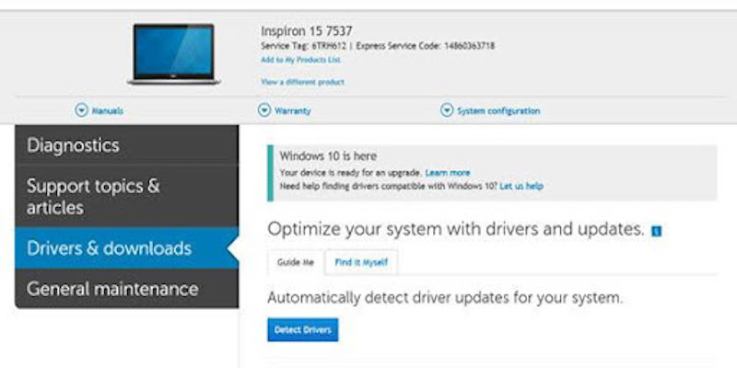Click Optimize your system heading text
The width and height of the screenshot is (737, 368).
(x=455, y=229)
